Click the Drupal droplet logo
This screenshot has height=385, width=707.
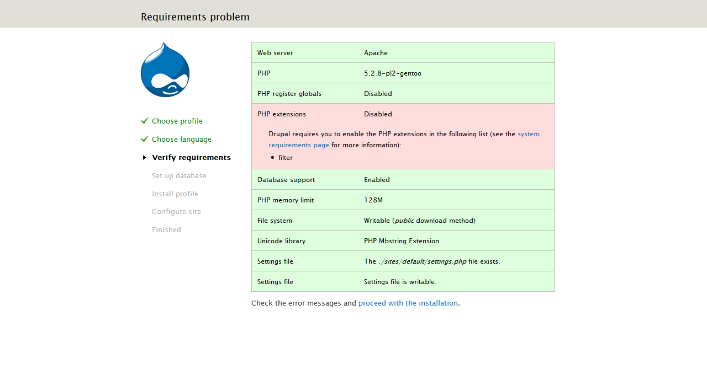tap(165, 69)
